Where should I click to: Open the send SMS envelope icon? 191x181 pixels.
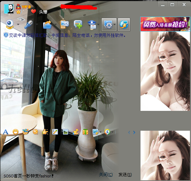click(65, 24)
